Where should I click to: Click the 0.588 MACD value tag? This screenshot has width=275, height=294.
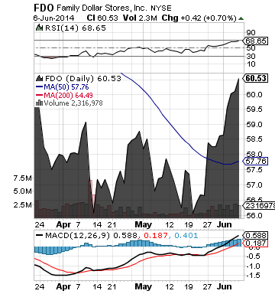point(256,235)
